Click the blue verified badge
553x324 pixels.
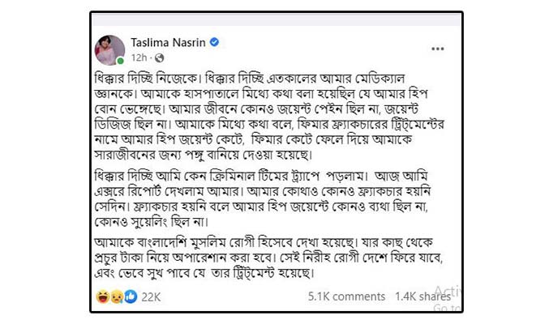(215, 42)
